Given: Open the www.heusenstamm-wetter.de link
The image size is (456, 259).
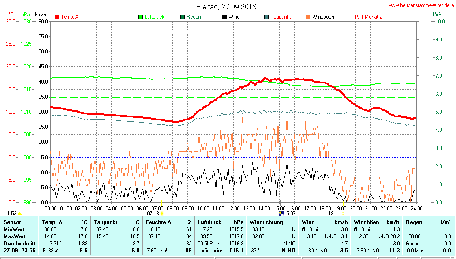Looking at the screenshot, I should (420, 6).
